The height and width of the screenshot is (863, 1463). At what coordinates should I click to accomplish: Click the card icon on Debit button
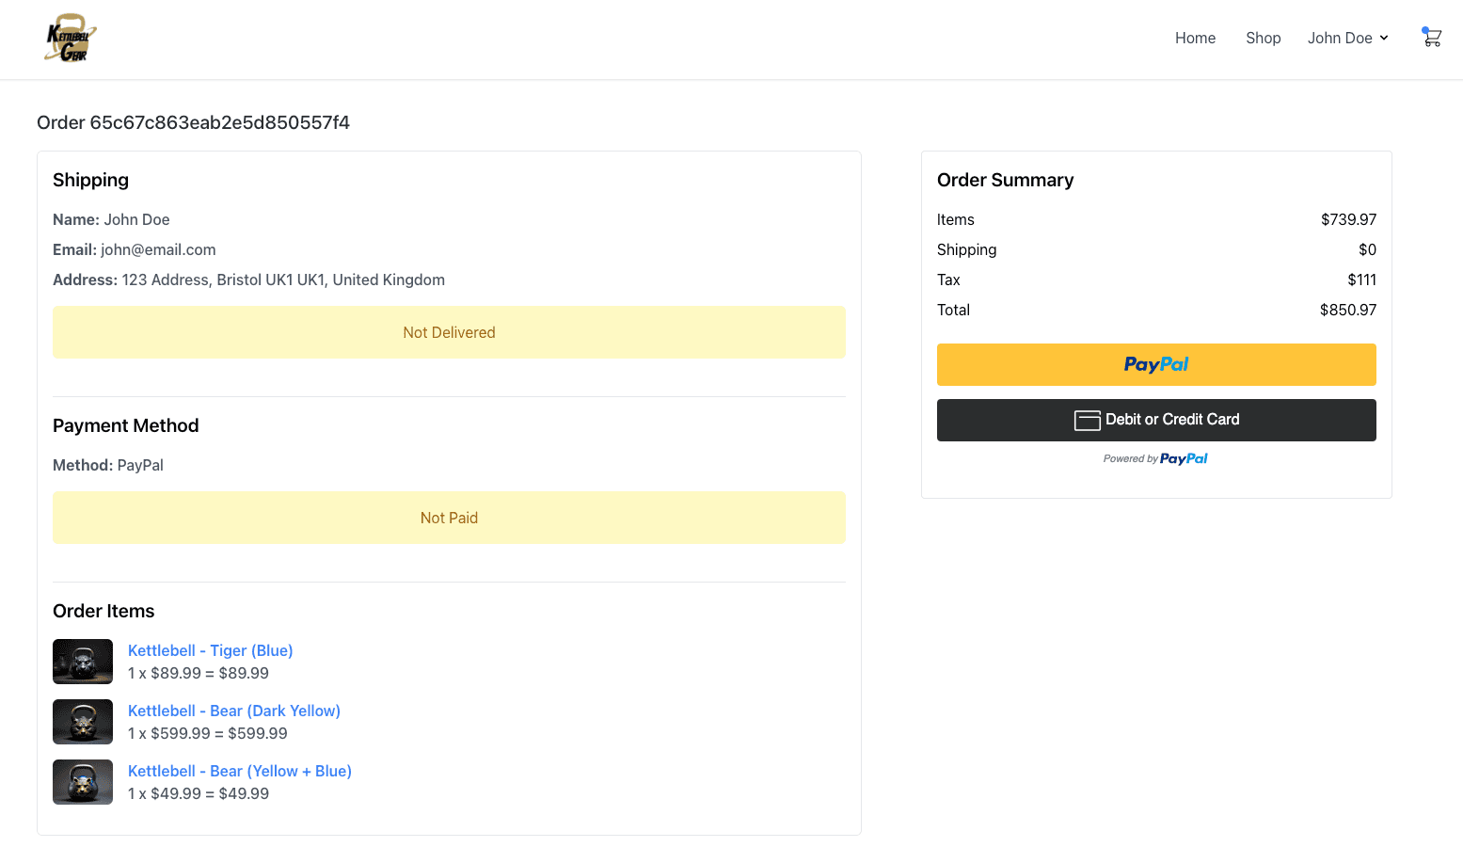coord(1088,420)
